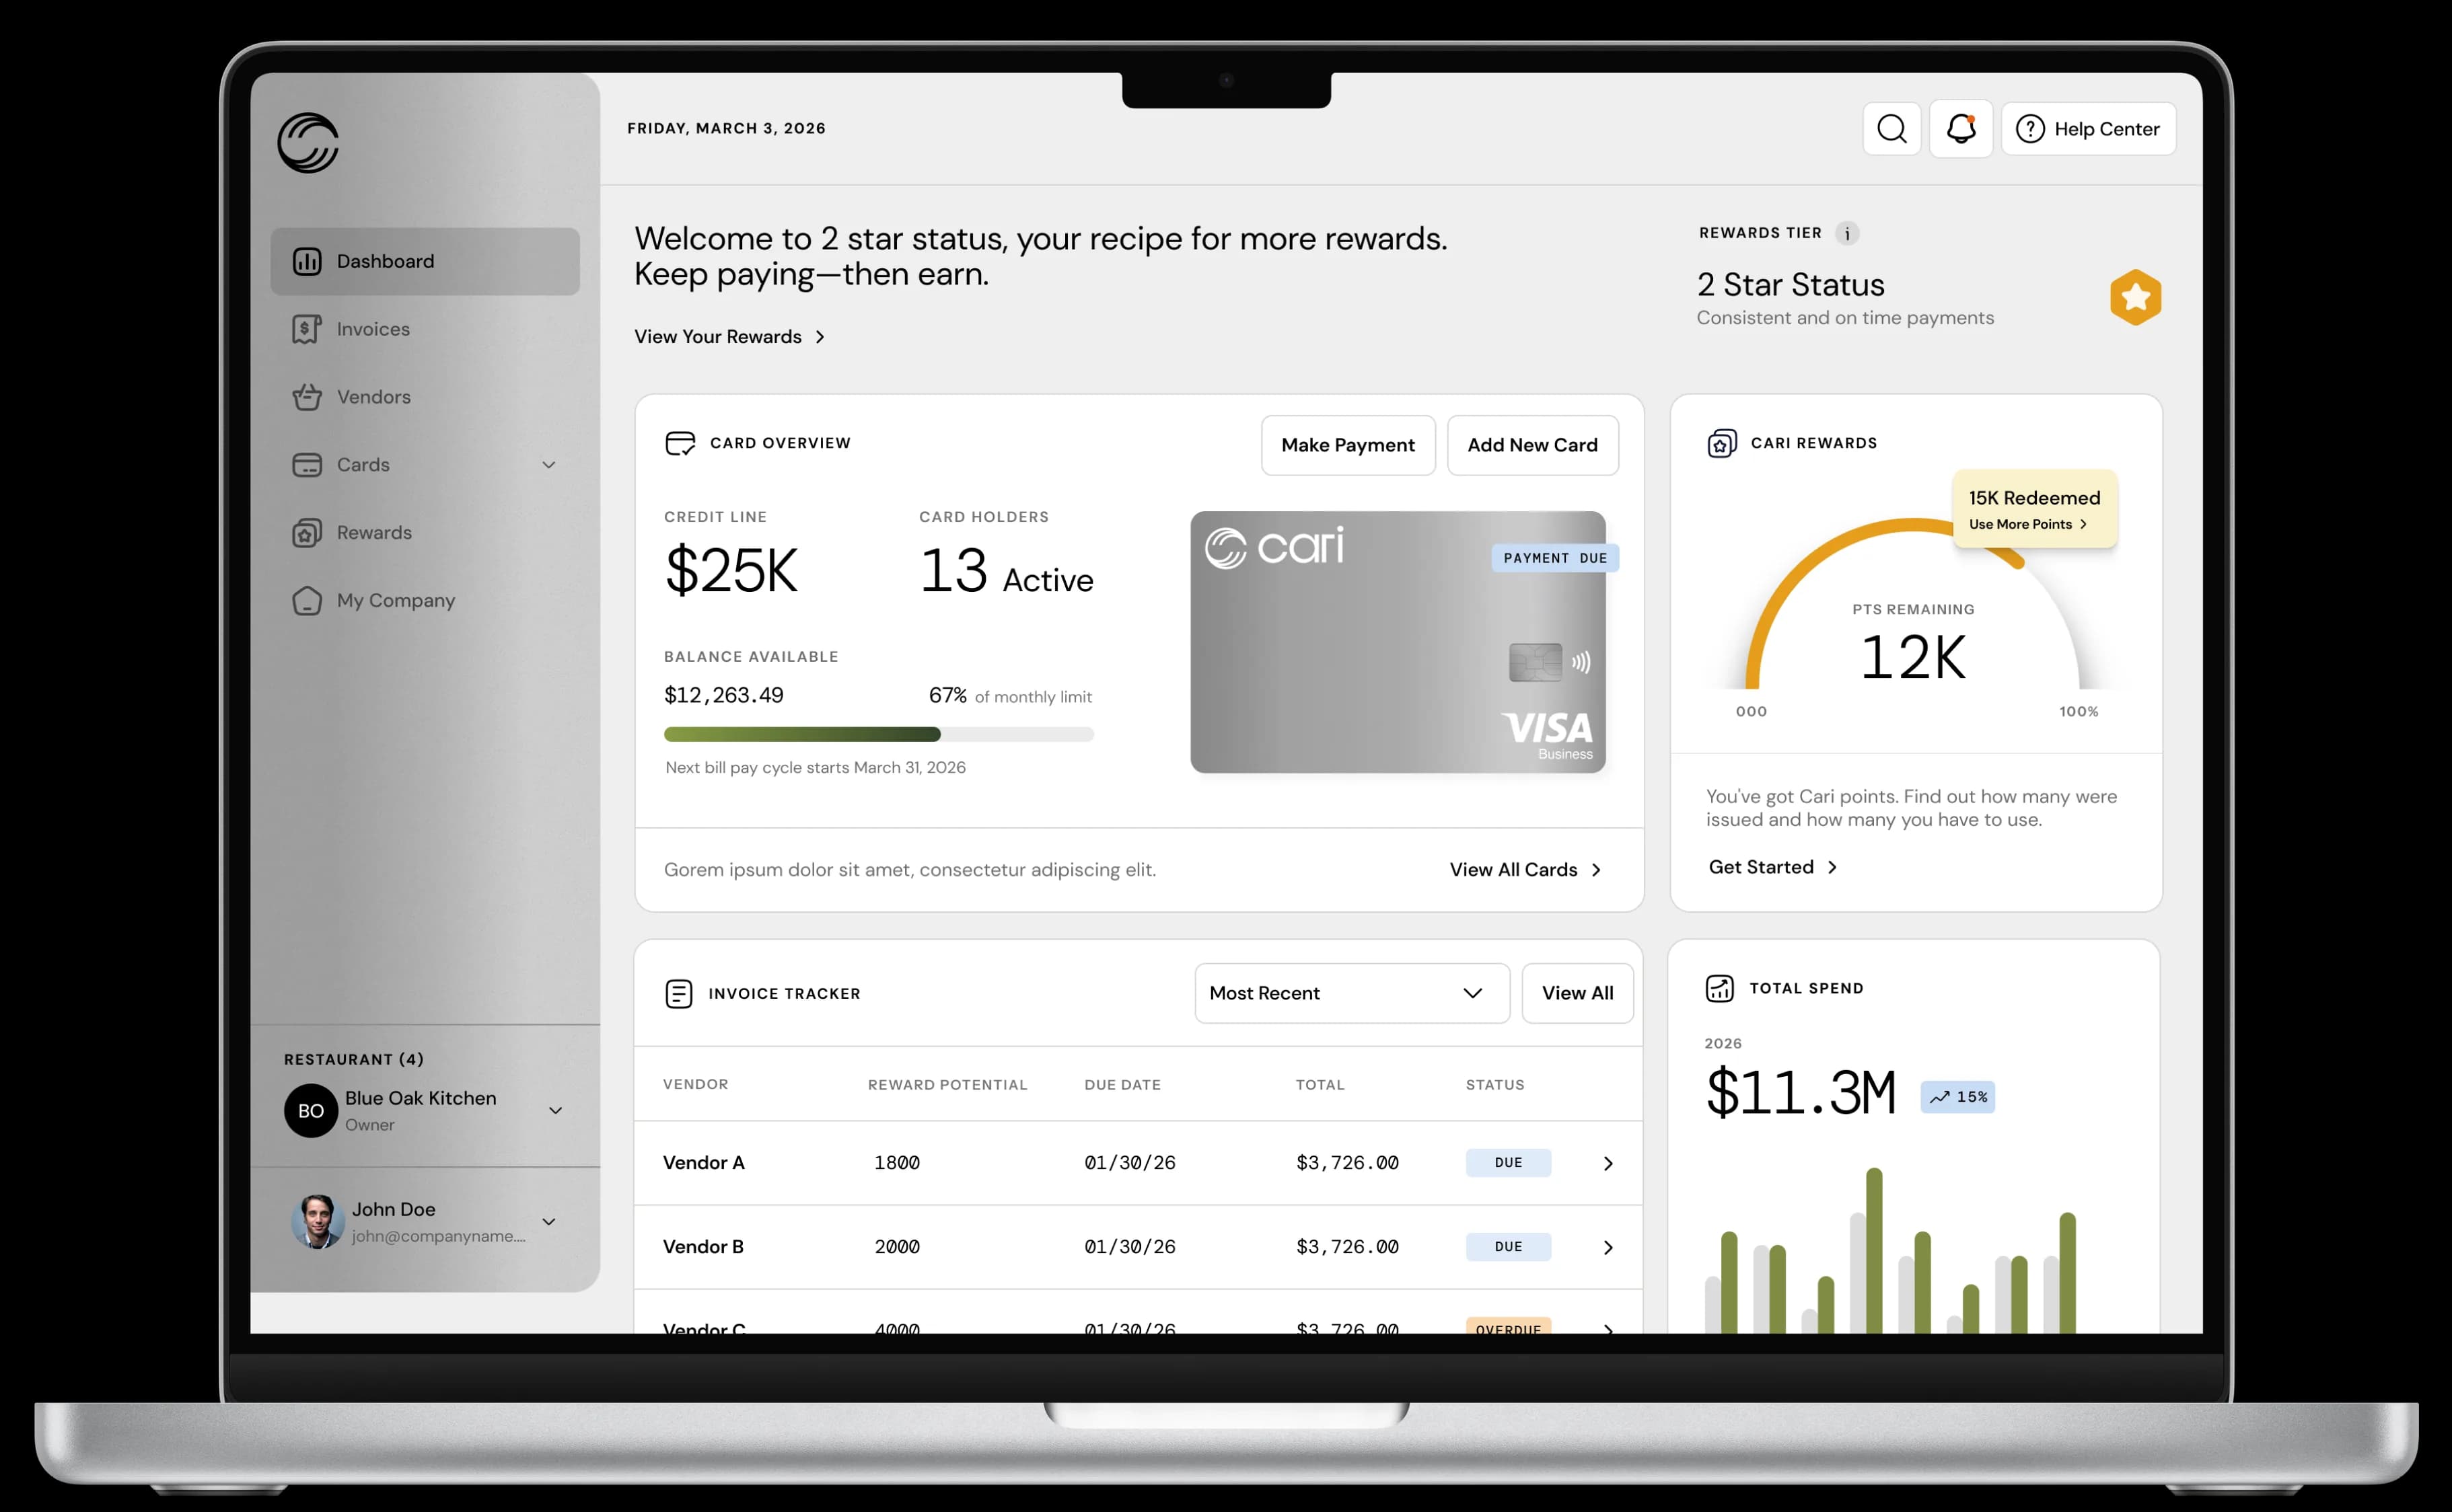Select the Invoice Tracker header
The image size is (2452, 1512).
785,993
